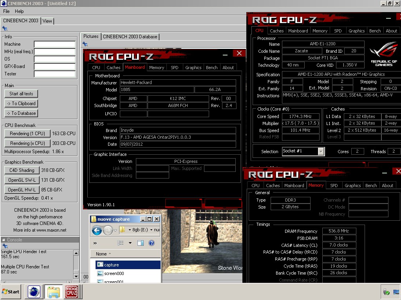The height and width of the screenshot is (300, 401).
Task: Click console scrollbar down arrow
Action: pyautogui.click(x=76, y=276)
